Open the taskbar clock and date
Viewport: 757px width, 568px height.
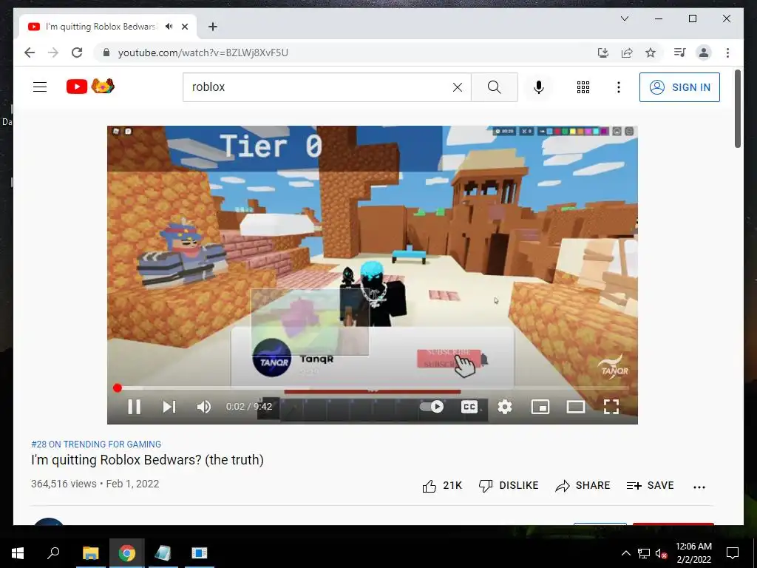click(x=693, y=553)
